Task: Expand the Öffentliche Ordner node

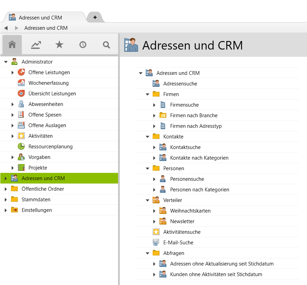Action: click(x=6, y=189)
